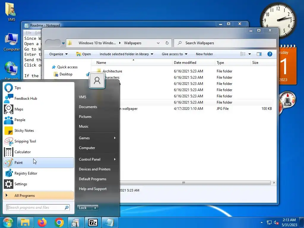
Task: Open Include selected folder in library dropdown
Action: (x=126, y=54)
